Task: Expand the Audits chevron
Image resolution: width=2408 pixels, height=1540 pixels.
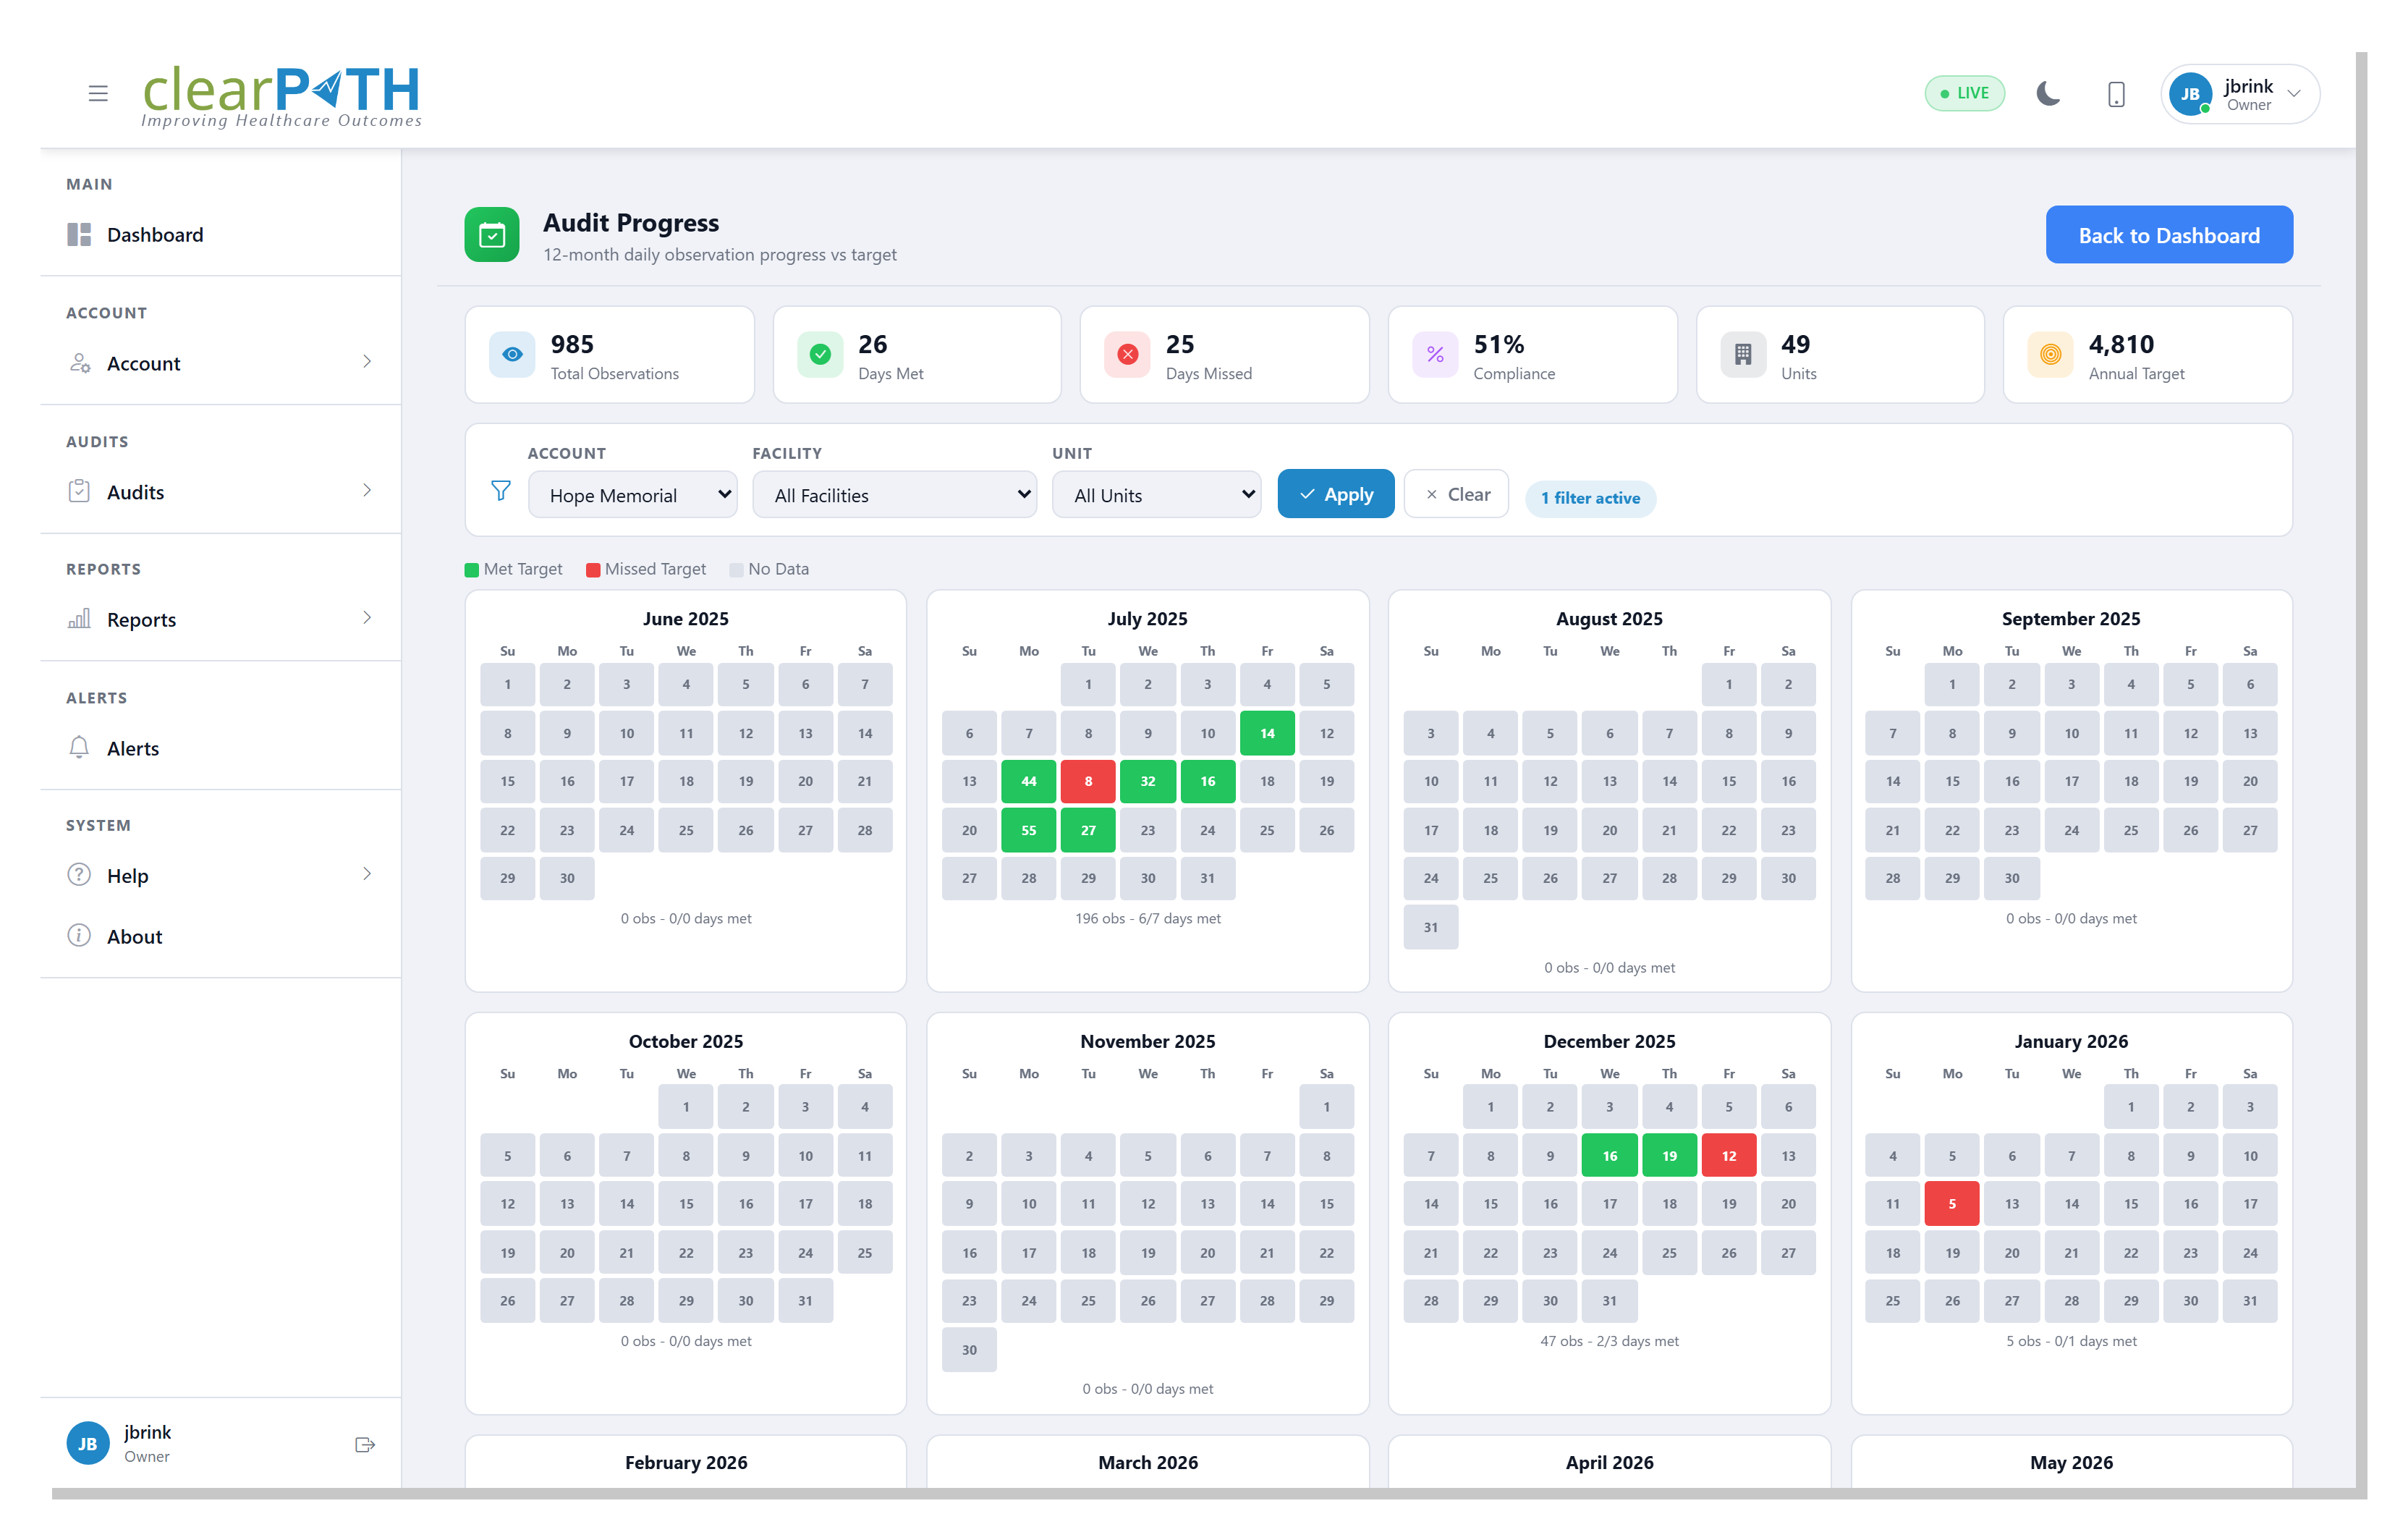Action: tap(367, 490)
